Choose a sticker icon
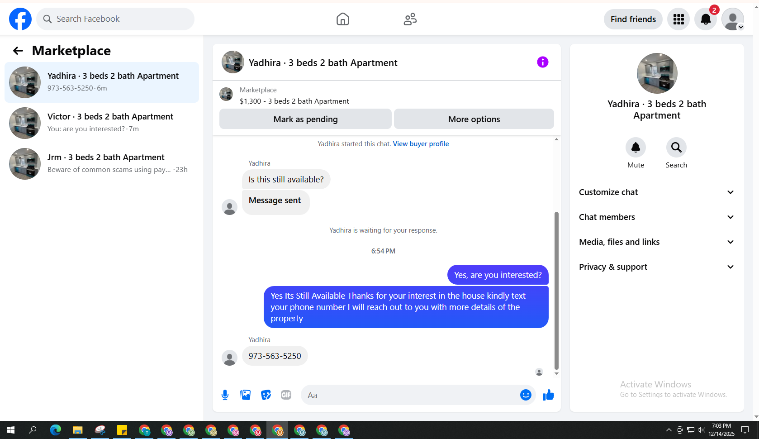 tap(266, 395)
